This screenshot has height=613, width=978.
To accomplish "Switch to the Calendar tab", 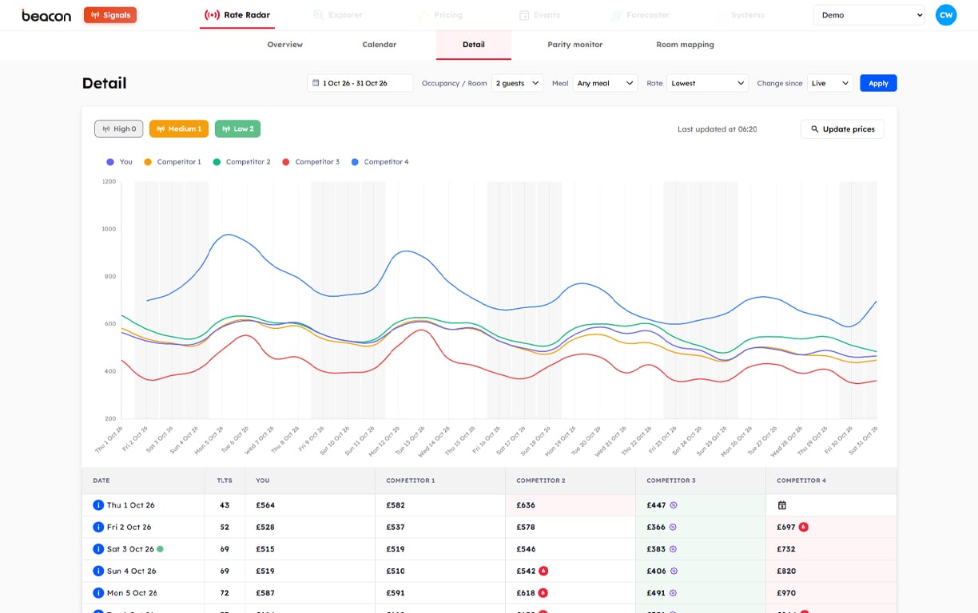I will tap(380, 45).
